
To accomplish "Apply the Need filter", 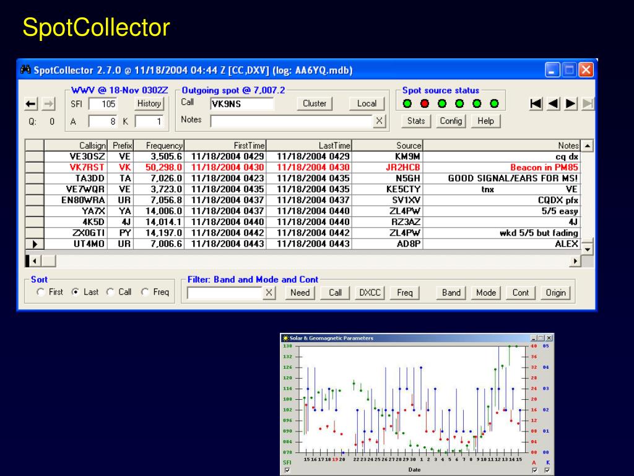I will [300, 293].
